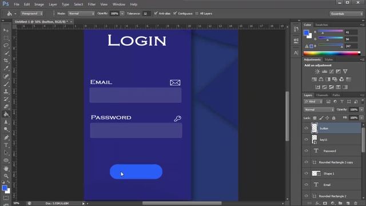Screen dimensions: 366x206
Task: Select the Lasso tool
Action: coord(6,46)
